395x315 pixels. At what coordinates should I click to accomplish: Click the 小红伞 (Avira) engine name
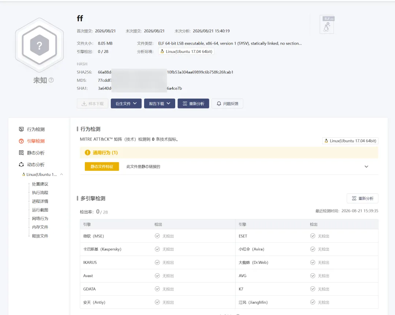(x=251, y=249)
